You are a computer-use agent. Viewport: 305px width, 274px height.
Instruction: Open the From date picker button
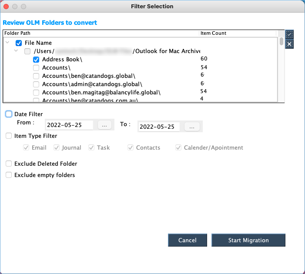click(104, 126)
